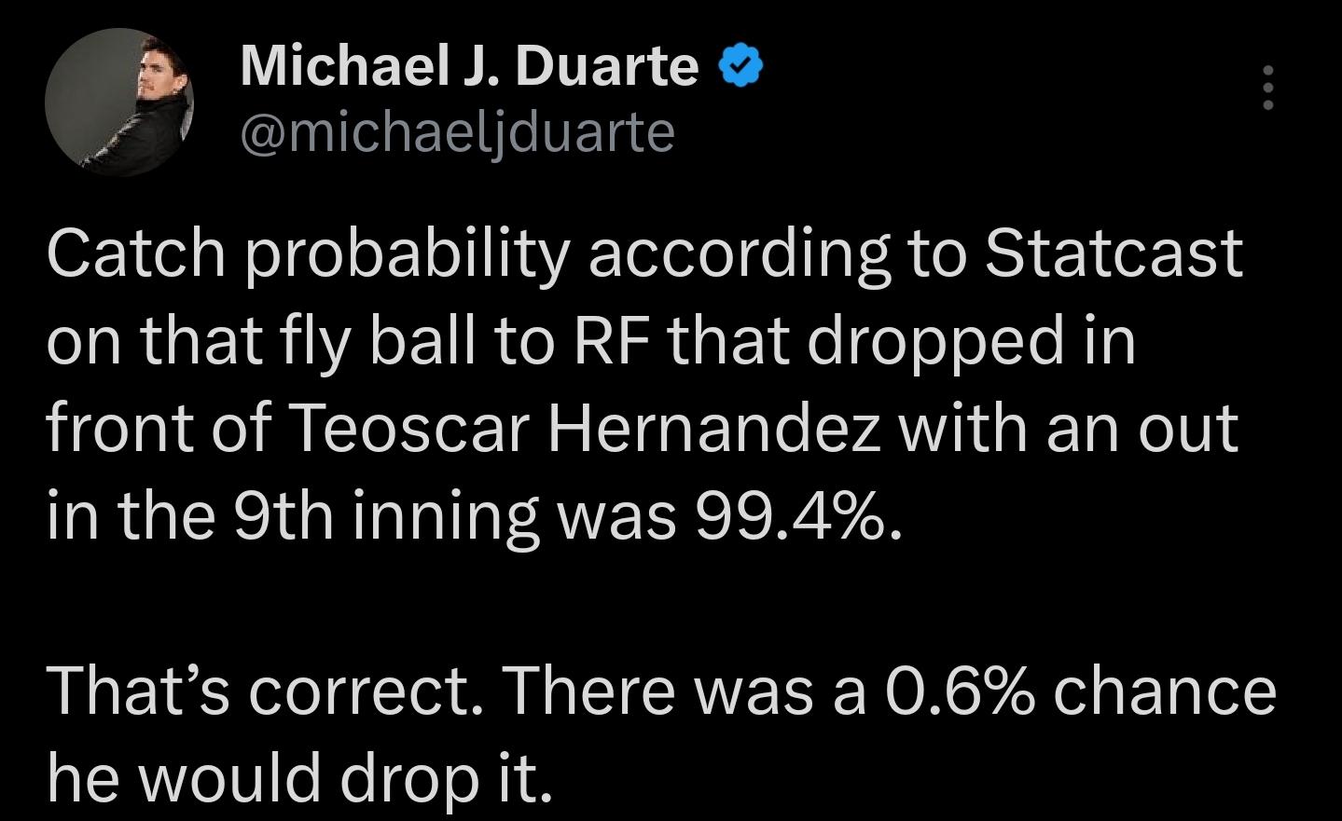Open Michael J. Duarte's profile photo
1342x821 pixels.
[118, 103]
